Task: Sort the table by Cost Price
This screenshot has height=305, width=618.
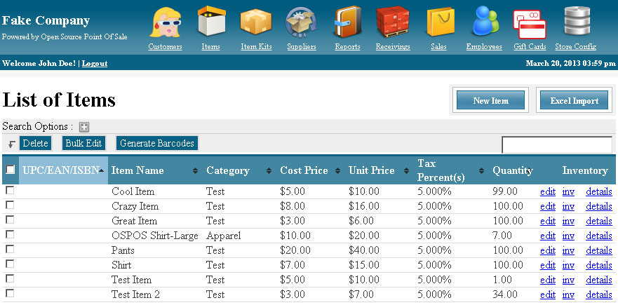Action: pos(304,170)
